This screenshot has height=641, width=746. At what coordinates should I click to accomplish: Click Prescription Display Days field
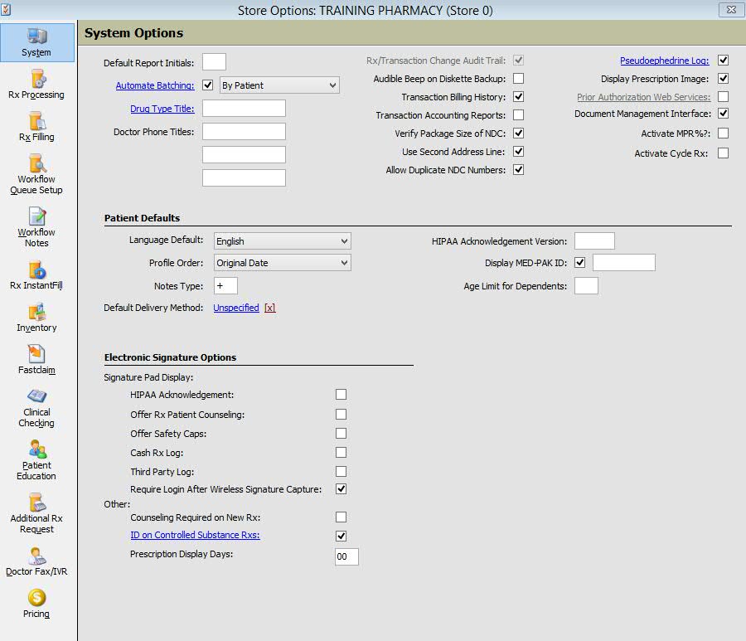point(346,556)
